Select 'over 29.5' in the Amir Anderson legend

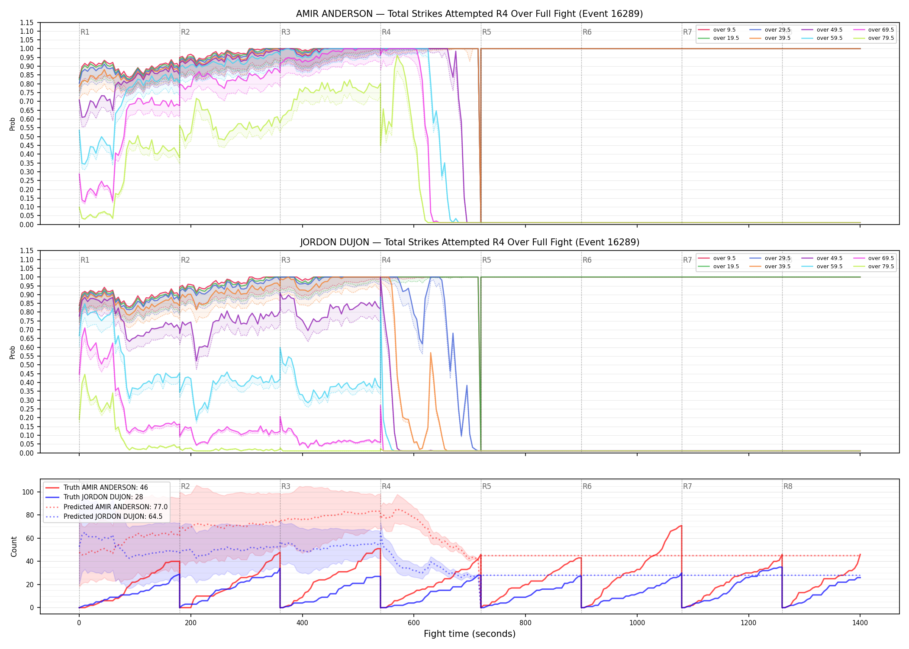(770, 30)
